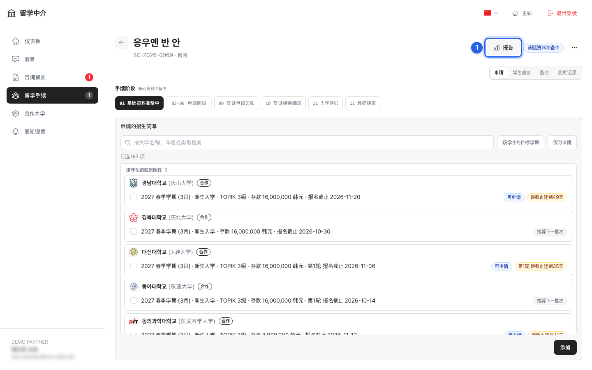This screenshot has width=592, height=370.
Task: Expand the 02~08 申请阶段 stage group
Action: 189,103
